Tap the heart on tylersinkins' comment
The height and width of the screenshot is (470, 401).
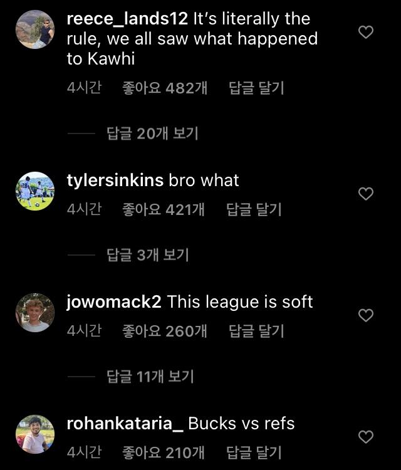tap(366, 194)
